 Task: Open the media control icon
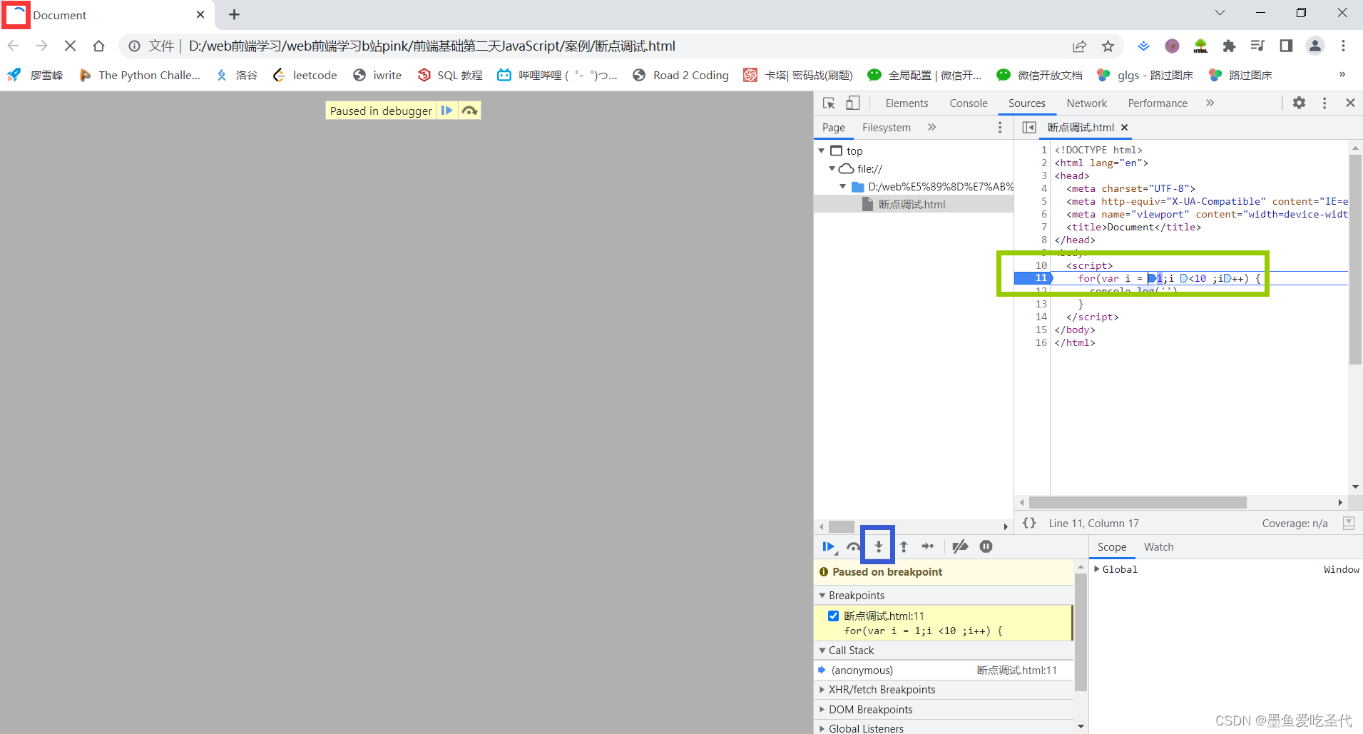(1257, 46)
